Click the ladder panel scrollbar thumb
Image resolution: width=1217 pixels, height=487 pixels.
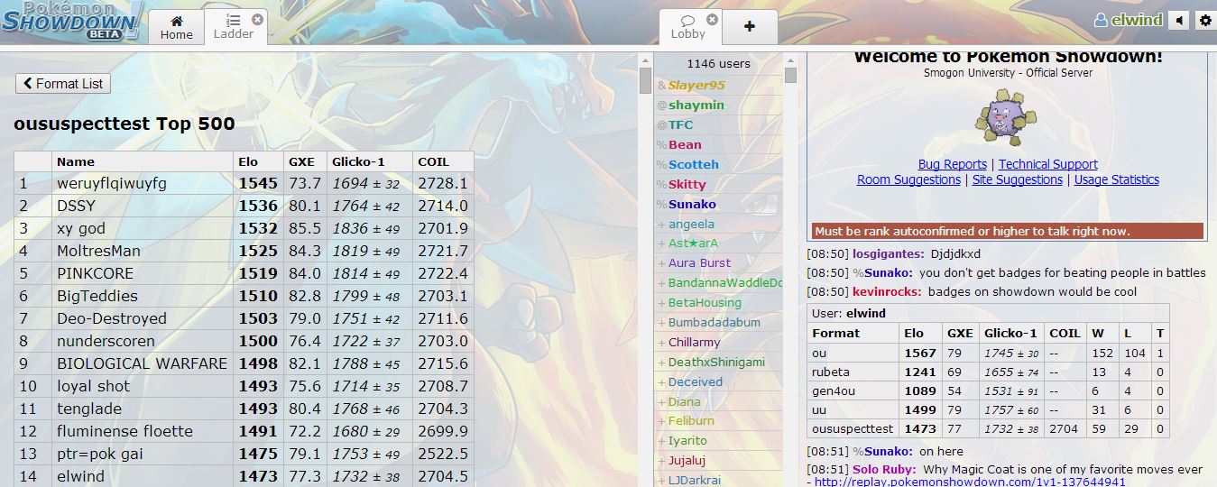pyautogui.click(x=645, y=81)
